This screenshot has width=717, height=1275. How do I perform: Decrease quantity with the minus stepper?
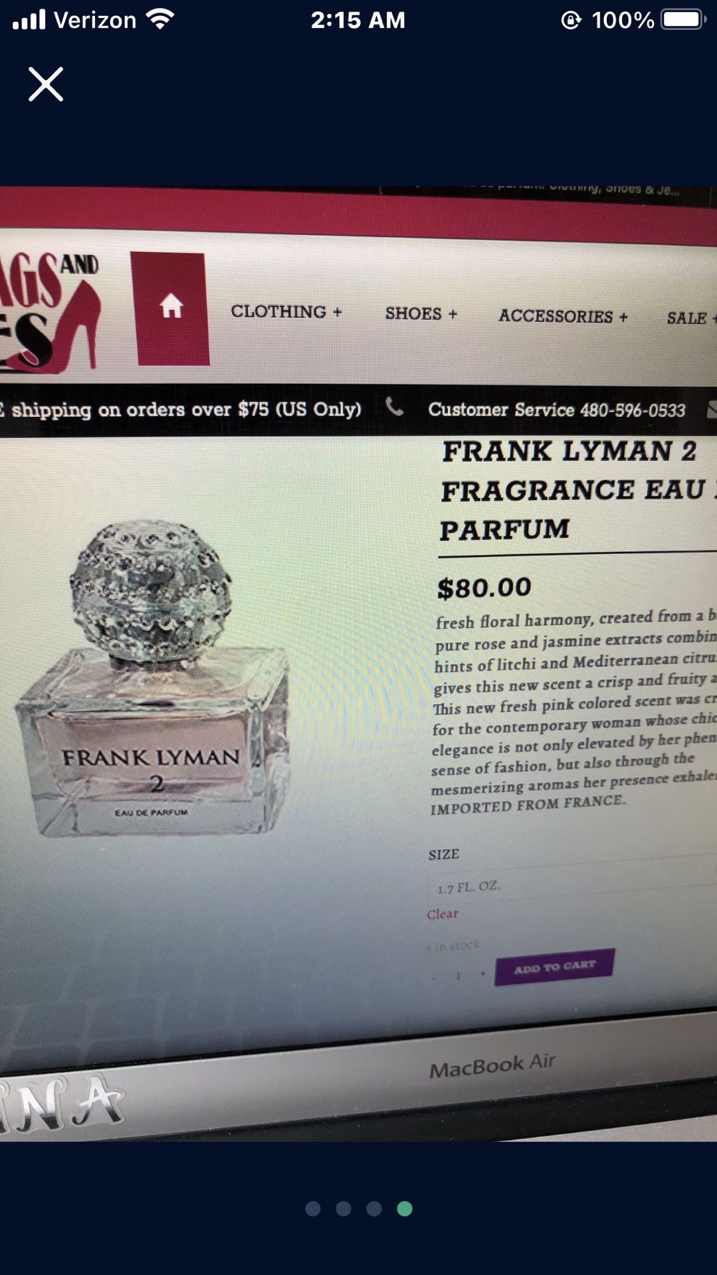click(x=434, y=977)
